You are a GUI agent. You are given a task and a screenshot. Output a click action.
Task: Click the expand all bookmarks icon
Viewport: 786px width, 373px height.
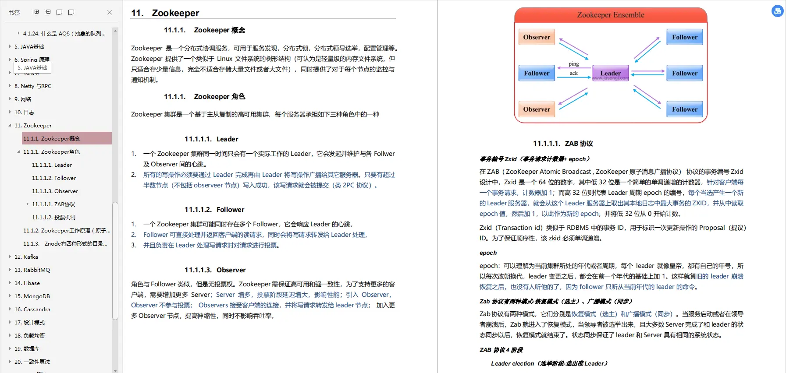(x=36, y=12)
